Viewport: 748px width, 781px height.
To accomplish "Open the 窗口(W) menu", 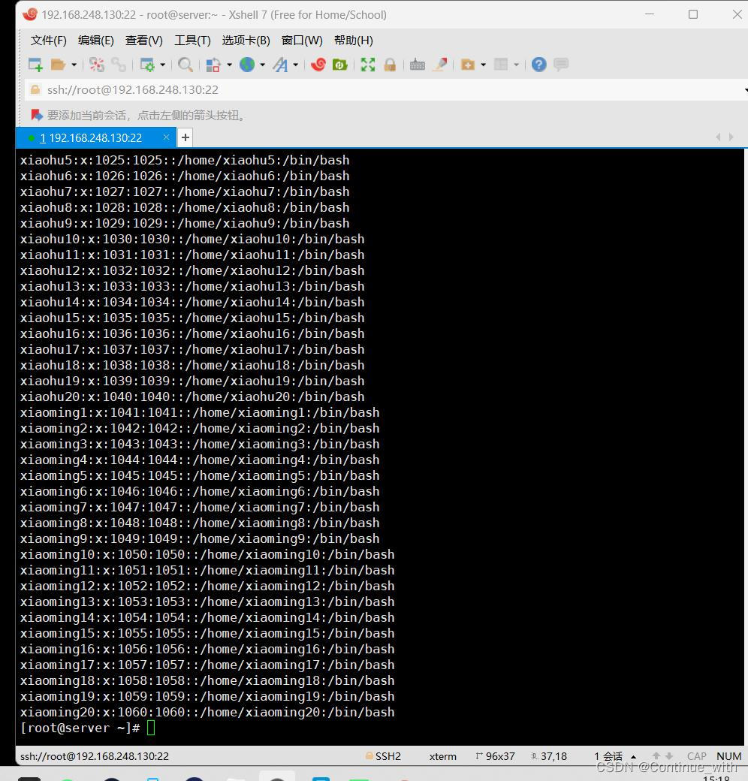I will (302, 41).
